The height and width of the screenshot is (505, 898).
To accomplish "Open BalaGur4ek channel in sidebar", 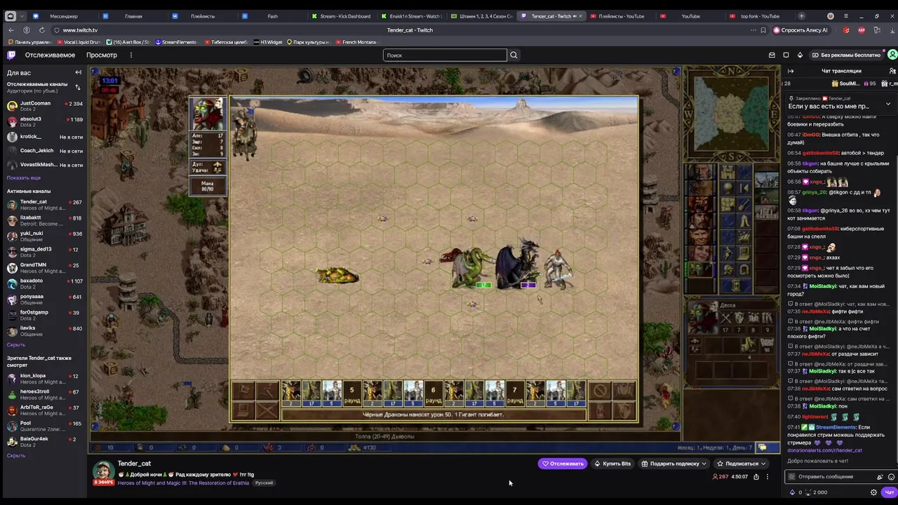I will [x=44, y=442].
